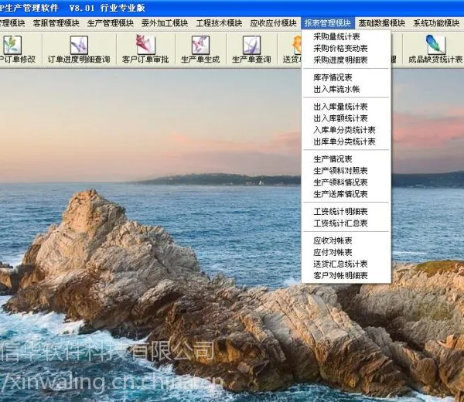Viewport: 464px width, 402px height.
Task: Open 订单进度明细查询 toolbar icon
Action: (x=79, y=46)
